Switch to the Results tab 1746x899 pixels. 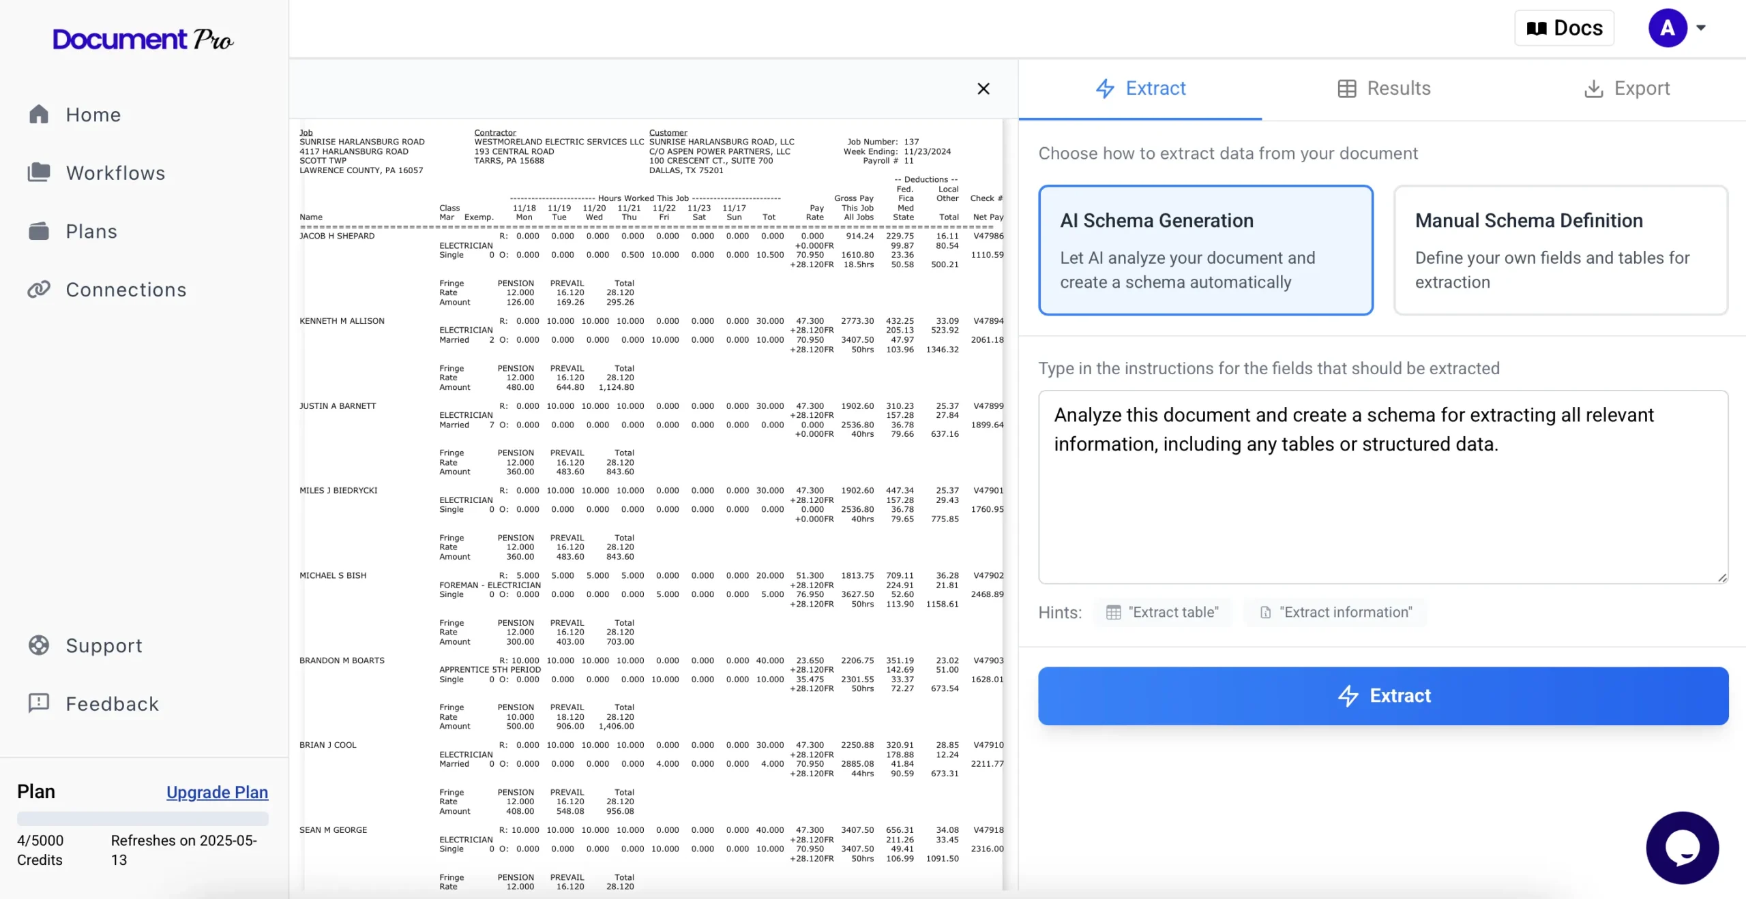(1384, 88)
